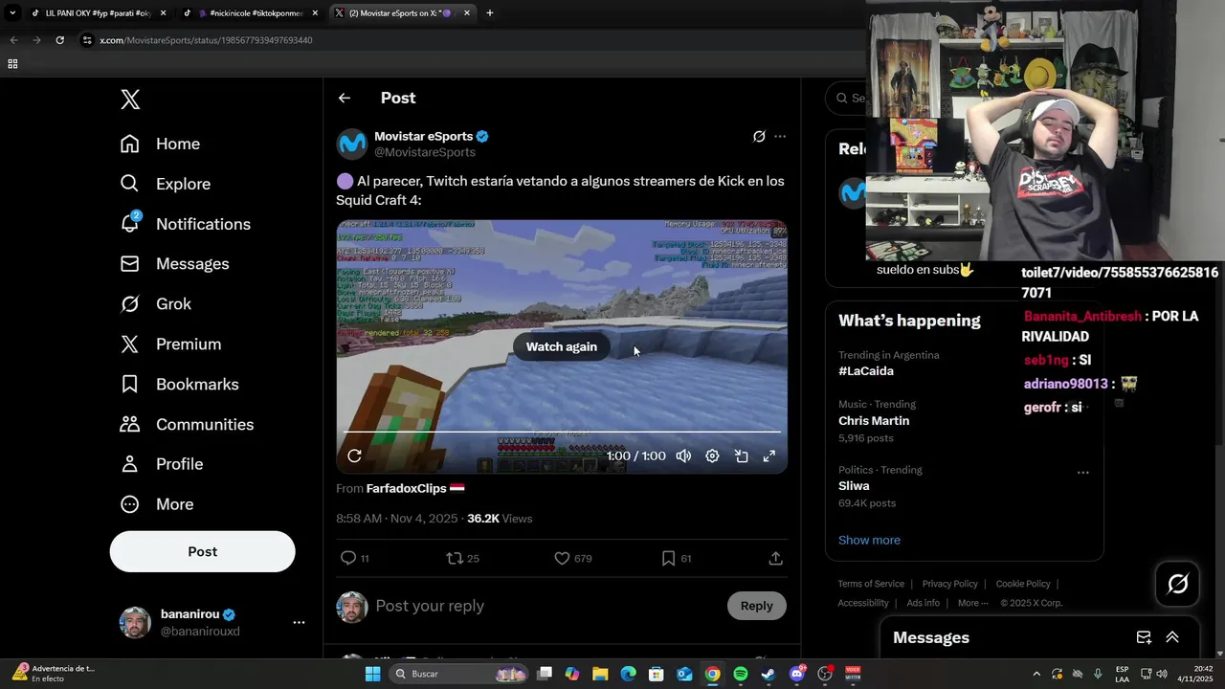Open the Privacy Policy link
This screenshot has width=1225, height=689.
click(x=949, y=584)
